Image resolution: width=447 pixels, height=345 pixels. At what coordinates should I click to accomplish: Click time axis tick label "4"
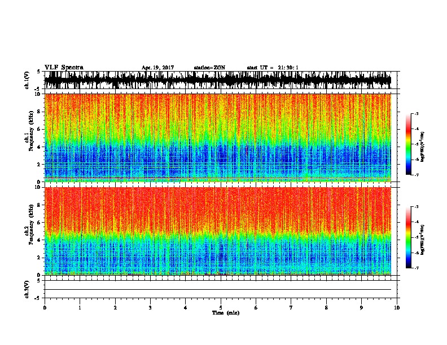click(186, 308)
